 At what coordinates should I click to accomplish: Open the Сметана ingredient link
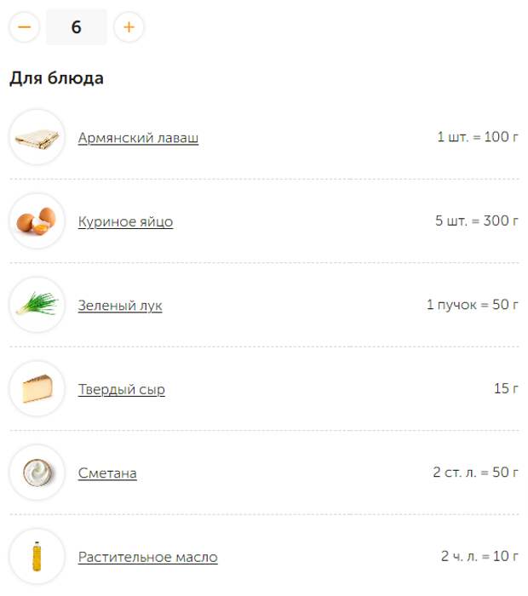coord(107,473)
